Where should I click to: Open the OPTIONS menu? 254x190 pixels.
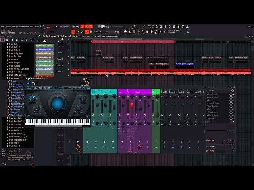[27, 27]
